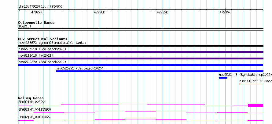The image size is (272, 124).
Task: Open the SMAD2|NM_001135937 transcript label
Action: tap(35, 109)
